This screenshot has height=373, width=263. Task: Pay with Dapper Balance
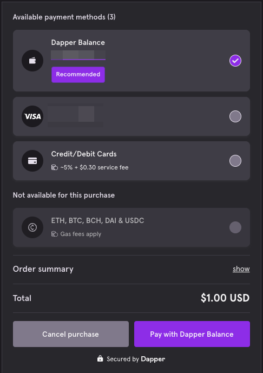click(192, 334)
